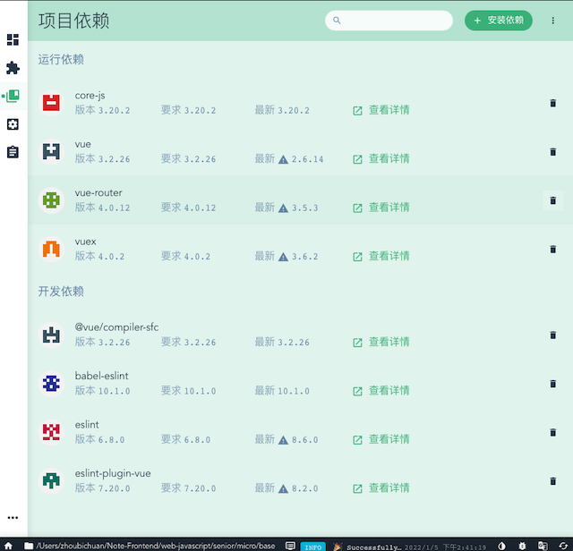Open 查看详情 for @vue/compiler-sfc
This screenshot has width=573, height=551.
point(381,342)
